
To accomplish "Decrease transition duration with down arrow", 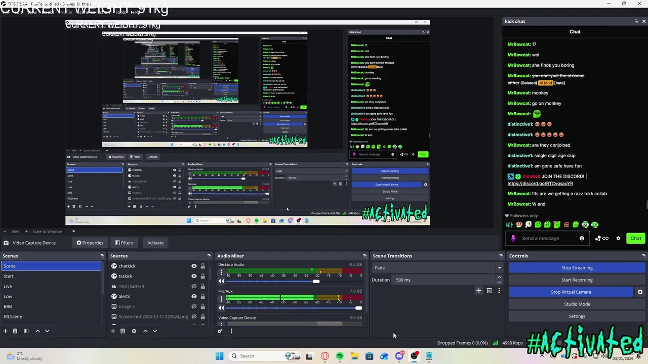I will tap(499, 282).
